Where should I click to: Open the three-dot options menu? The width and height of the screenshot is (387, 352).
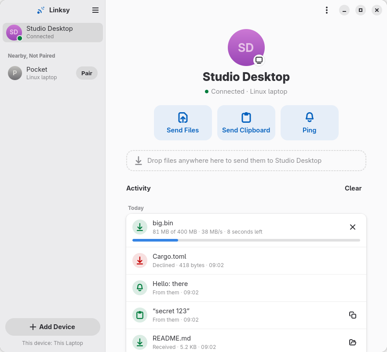pyautogui.click(x=326, y=10)
